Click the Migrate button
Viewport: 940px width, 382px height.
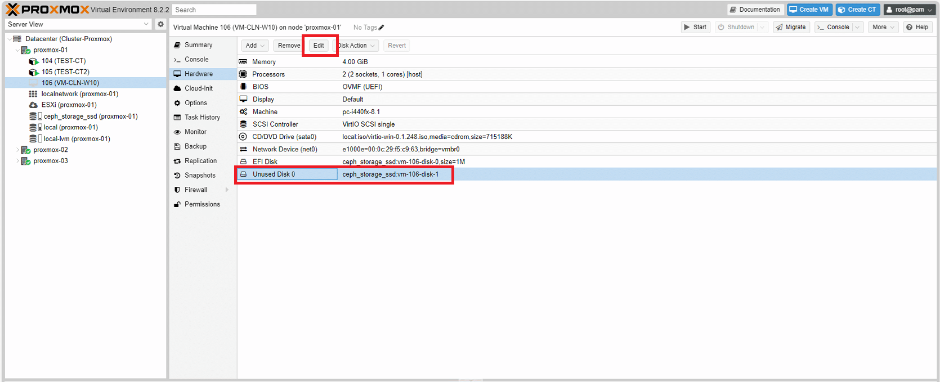click(791, 27)
